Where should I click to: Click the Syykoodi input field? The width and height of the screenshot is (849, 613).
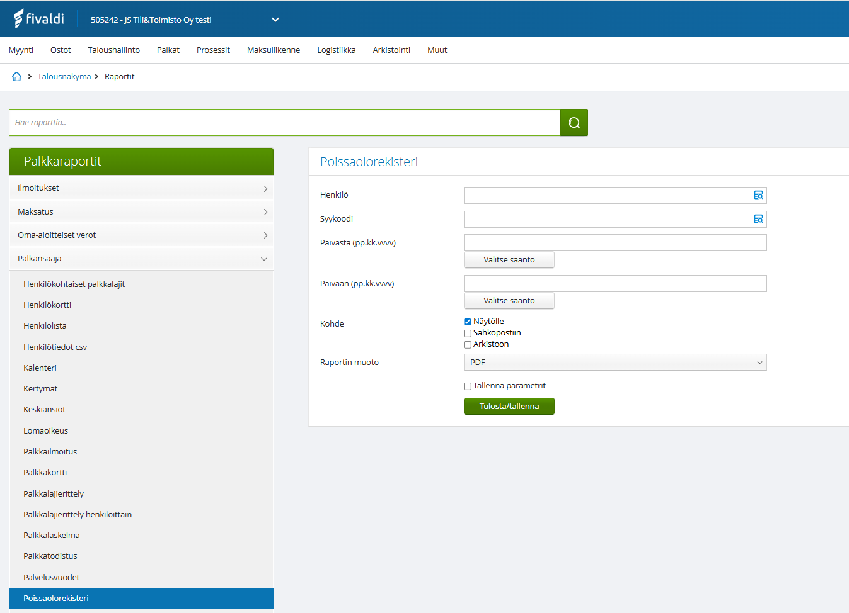pos(615,219)
